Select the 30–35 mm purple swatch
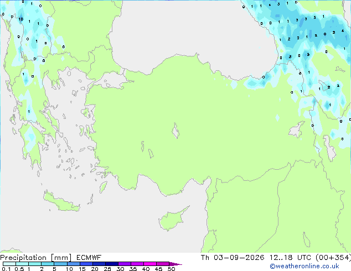Screen dimensions: 351x271 click(125, 264)
